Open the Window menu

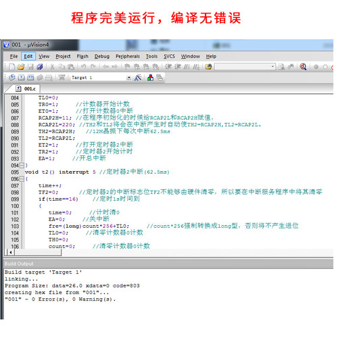click(191, 56)
